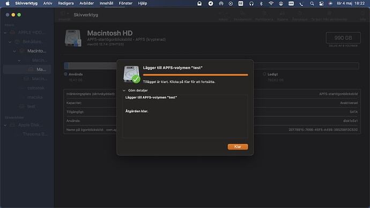Viewport: 370px width, 208px height.
Task: Click the Avaktiverad value in info table
Action: tap(349, 103)
